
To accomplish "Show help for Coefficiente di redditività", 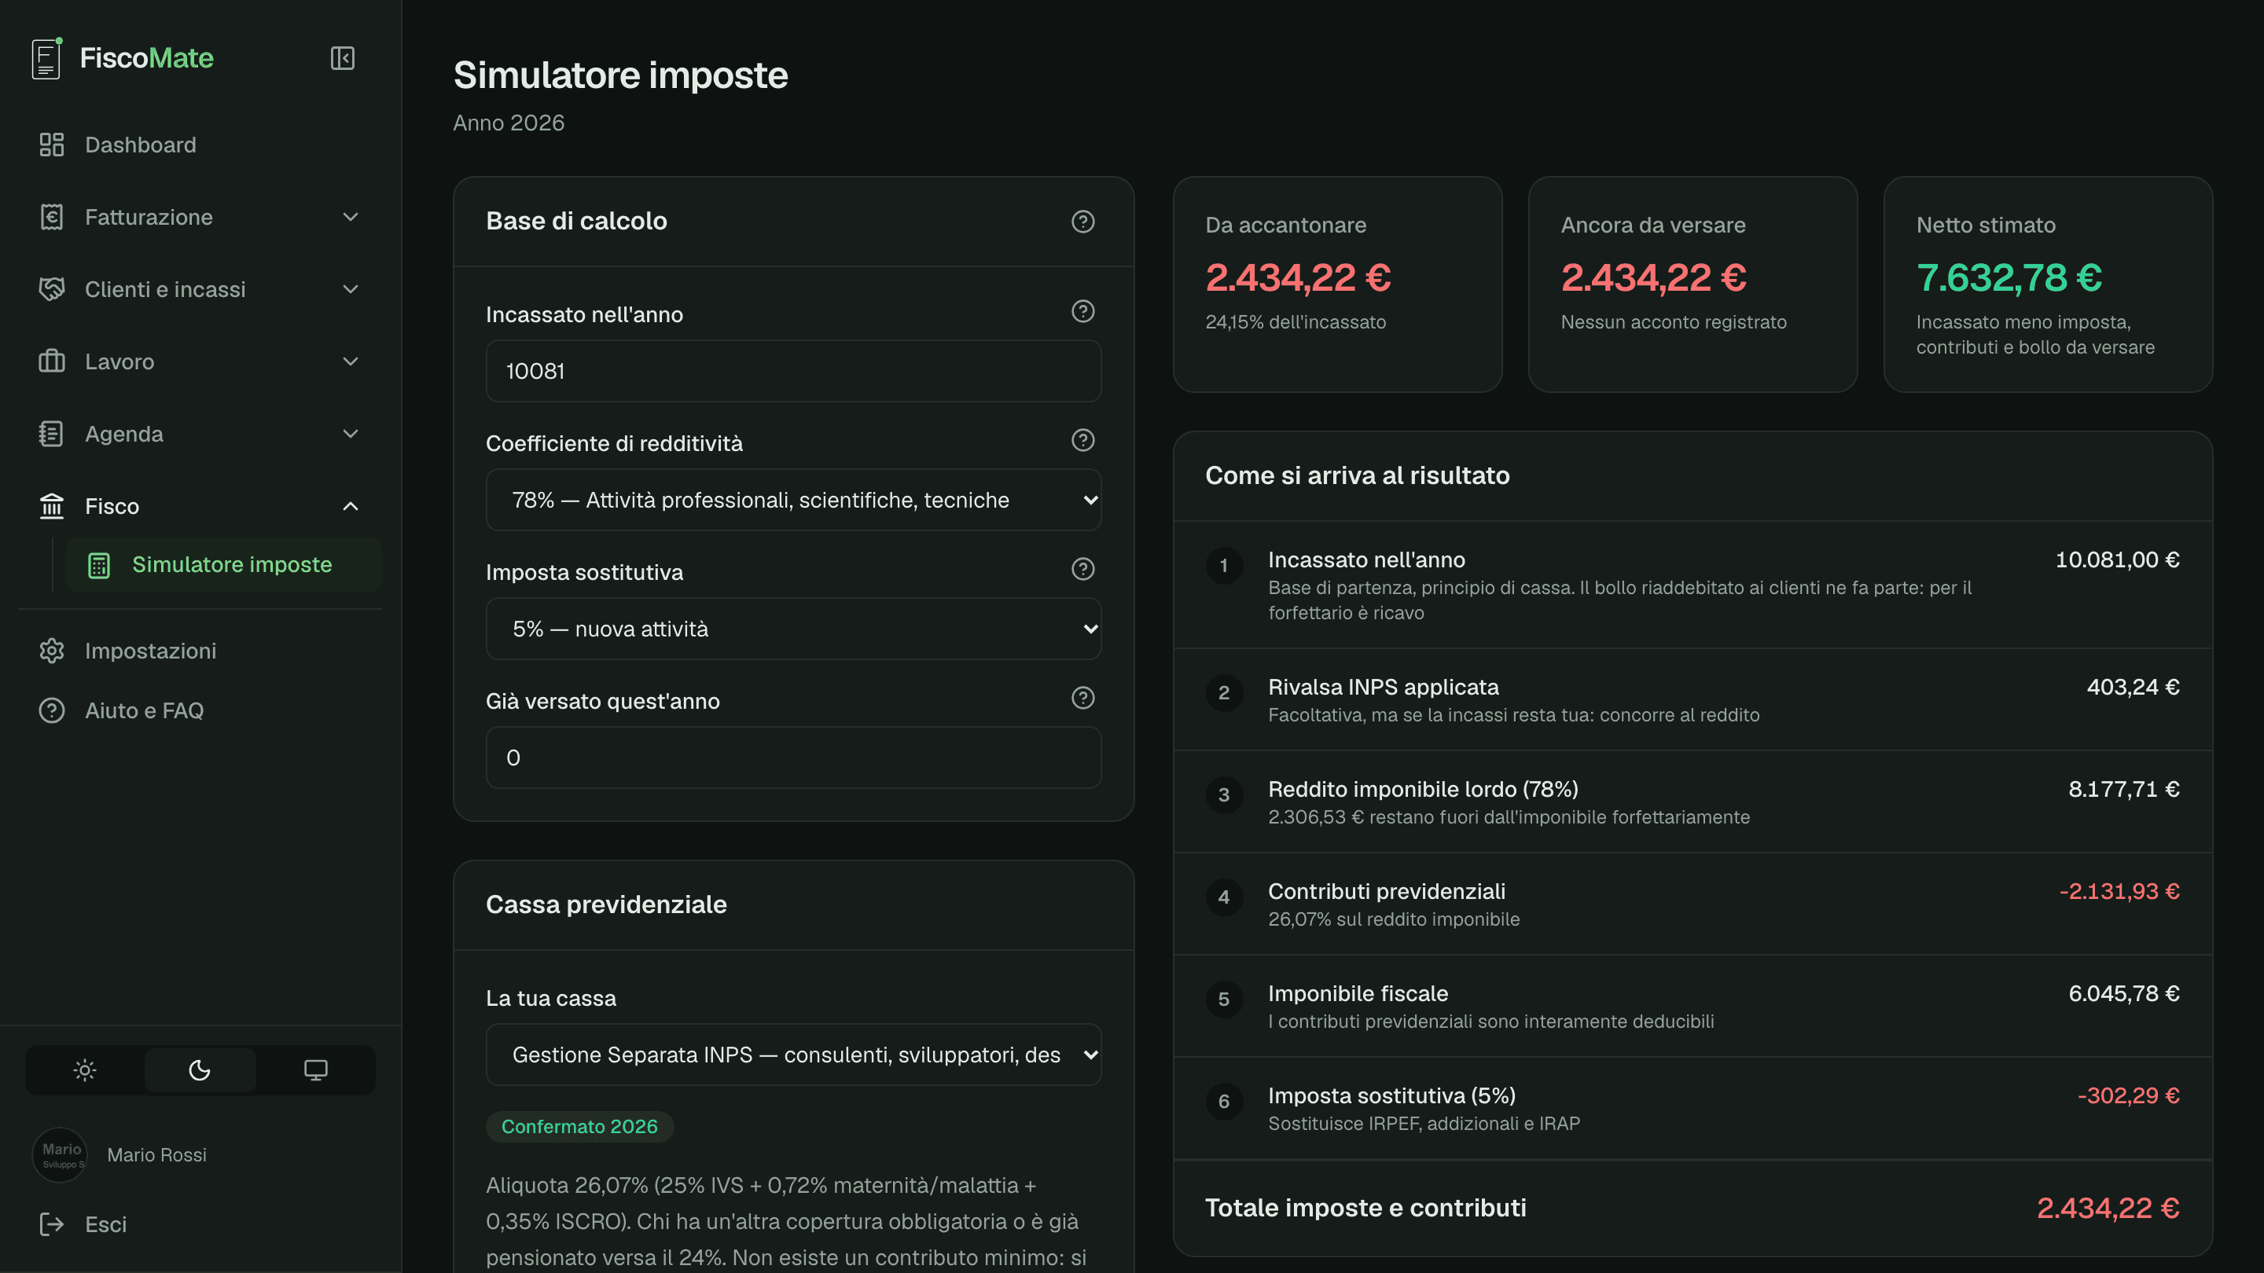I will (x=1082, y=440).
